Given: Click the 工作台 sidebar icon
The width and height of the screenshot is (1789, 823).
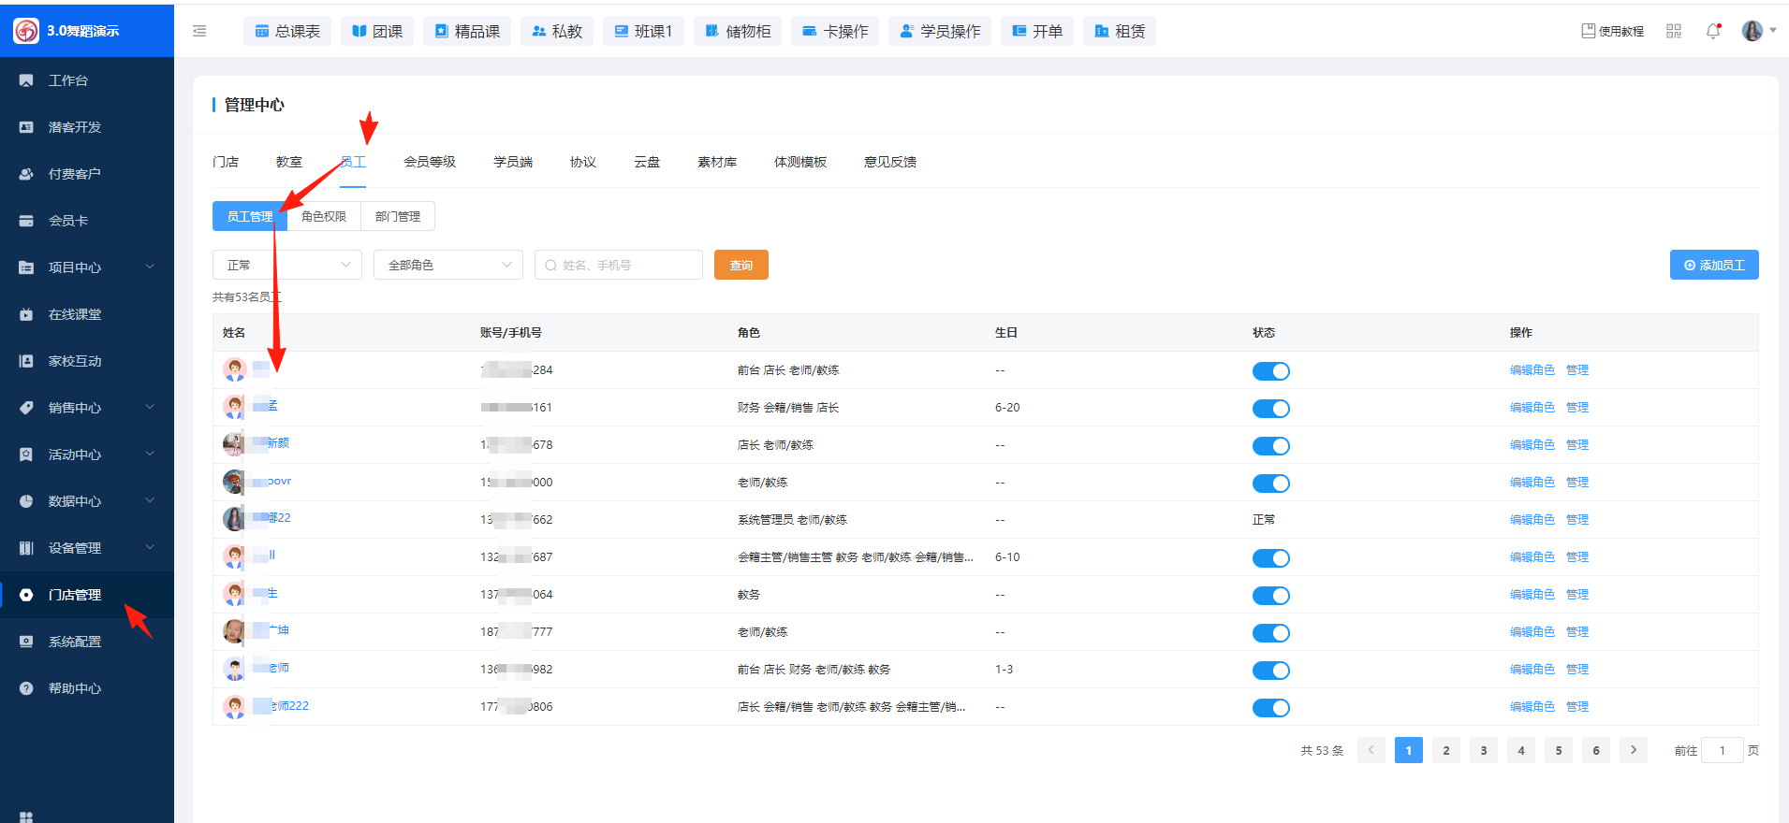Looking at the screenshot, I should point(26,80).
